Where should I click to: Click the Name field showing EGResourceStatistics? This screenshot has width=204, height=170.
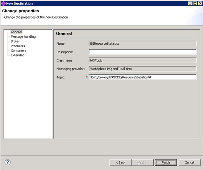point(143,44)
